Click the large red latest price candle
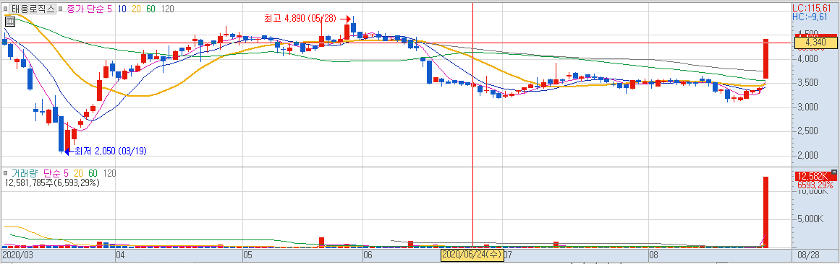The width and height of the screenshot is (840, 264). (x=766, y=58)
